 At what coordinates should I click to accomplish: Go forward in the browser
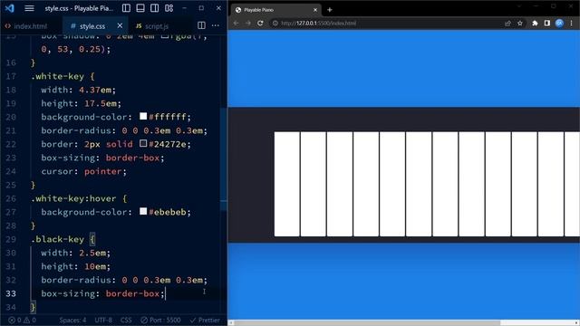pyautogui.click(x=248, y=23)
